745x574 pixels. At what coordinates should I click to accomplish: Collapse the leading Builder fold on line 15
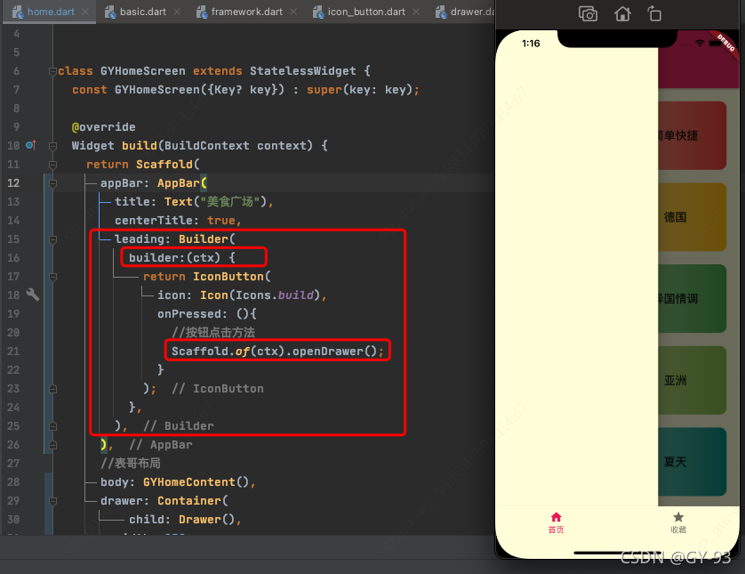[x=52, y=239]
